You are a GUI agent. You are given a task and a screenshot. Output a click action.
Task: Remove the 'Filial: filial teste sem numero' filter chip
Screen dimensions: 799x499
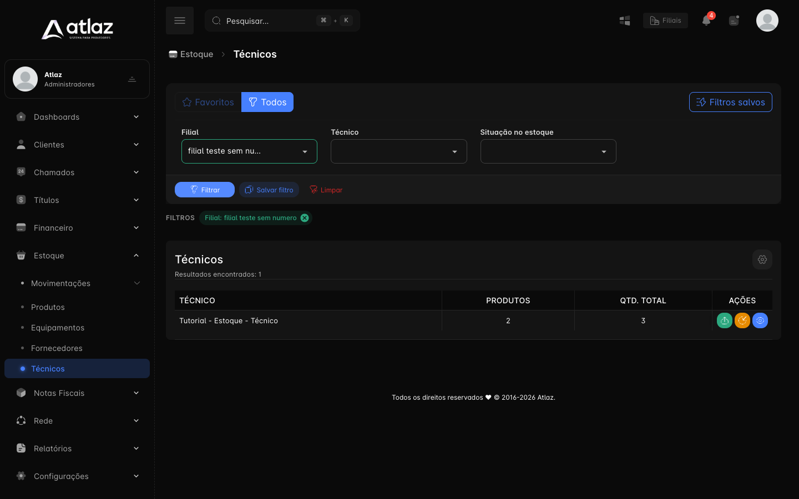pos(305,218)
